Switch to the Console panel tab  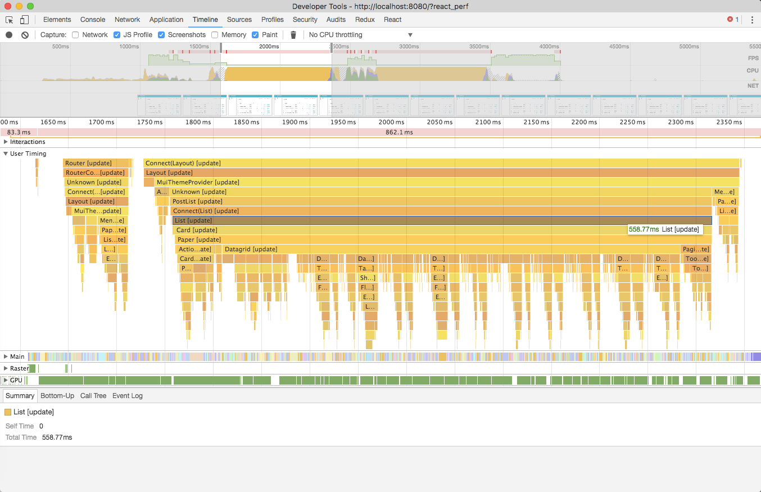[x=92, y=19]
